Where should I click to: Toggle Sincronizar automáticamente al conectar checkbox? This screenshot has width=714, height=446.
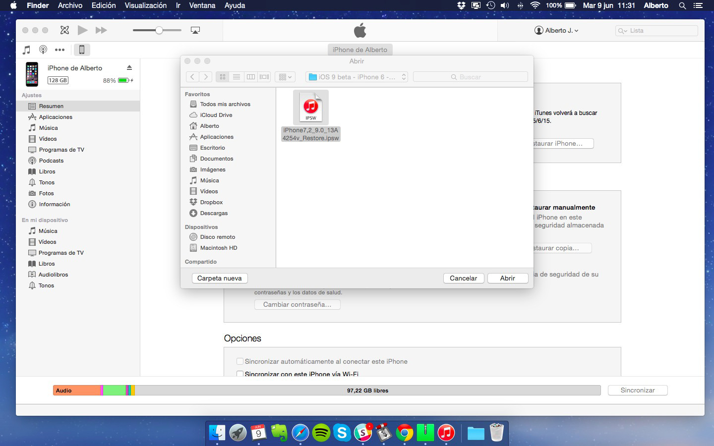(240, 361)
